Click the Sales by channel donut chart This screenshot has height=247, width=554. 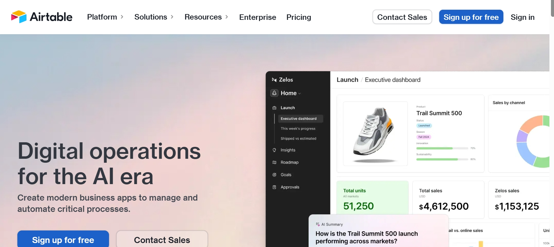[533, 141]
